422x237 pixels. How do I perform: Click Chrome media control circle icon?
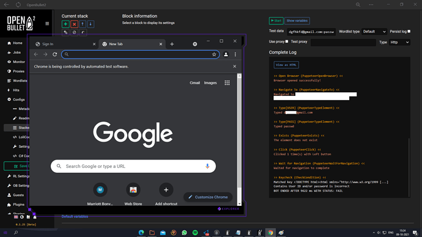(x=195, y=44)
